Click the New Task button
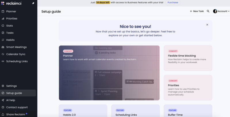 tap(197, 11)
